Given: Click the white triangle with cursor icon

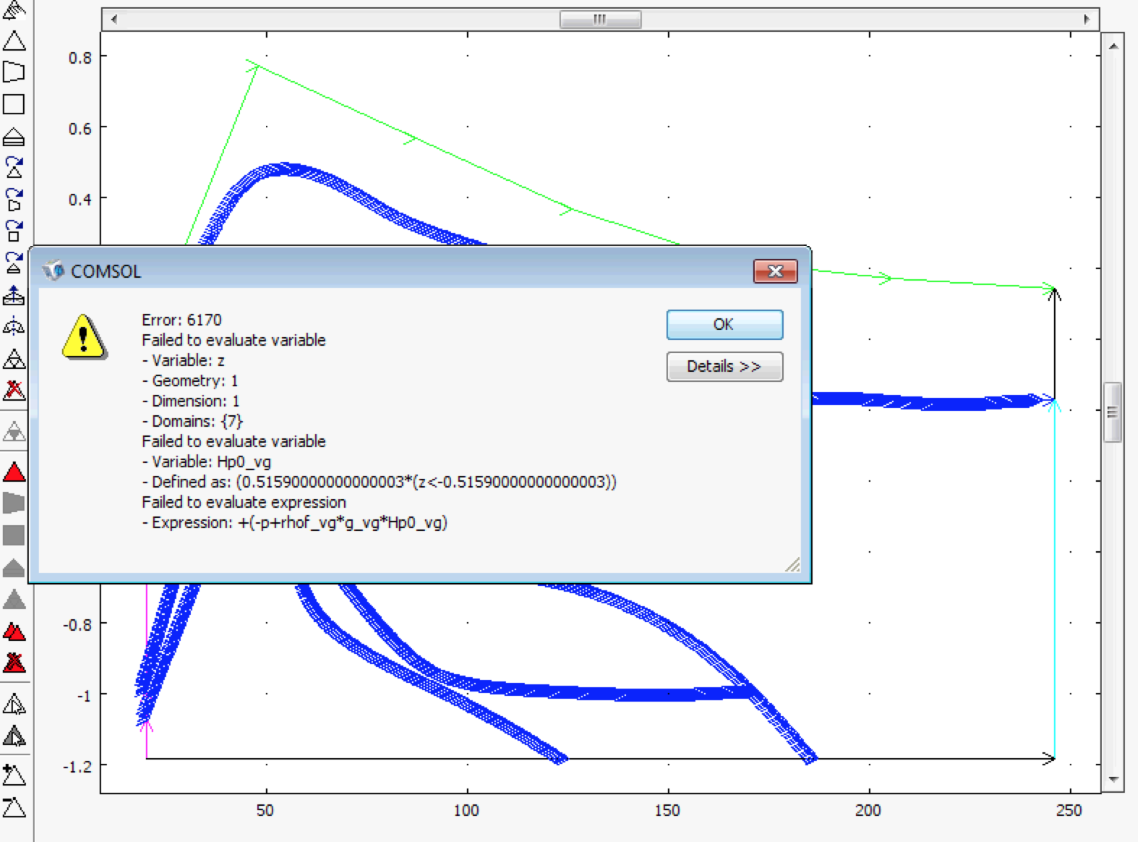Looking at the screenshot, I should [14, 704].
